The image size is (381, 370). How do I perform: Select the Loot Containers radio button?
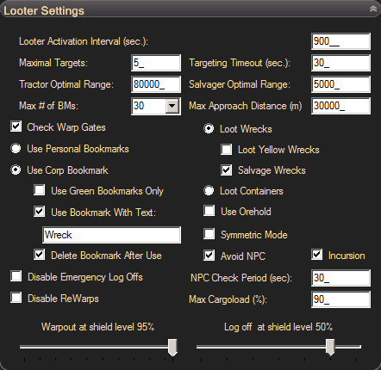(x=209, y=190)
